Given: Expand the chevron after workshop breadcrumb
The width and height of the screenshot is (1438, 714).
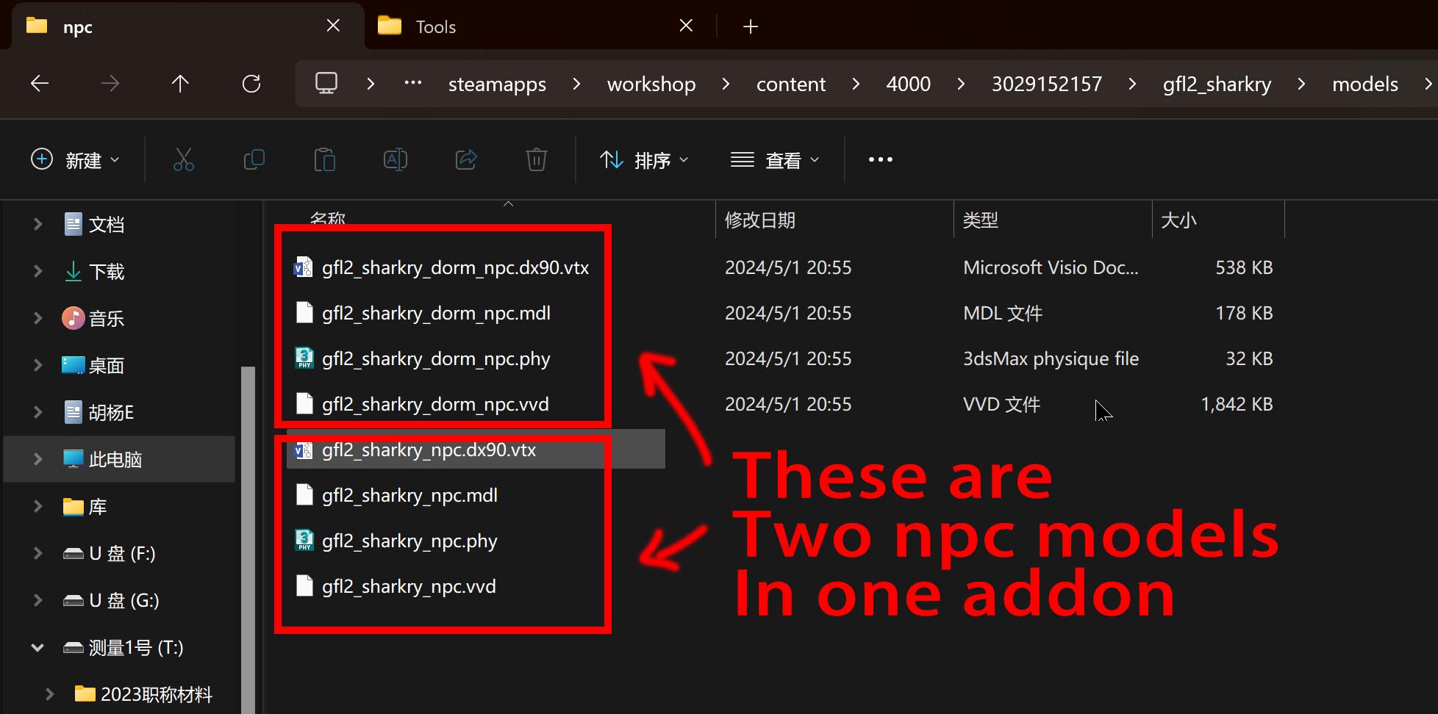Looking at the screenshot, I should click(726, 84).
